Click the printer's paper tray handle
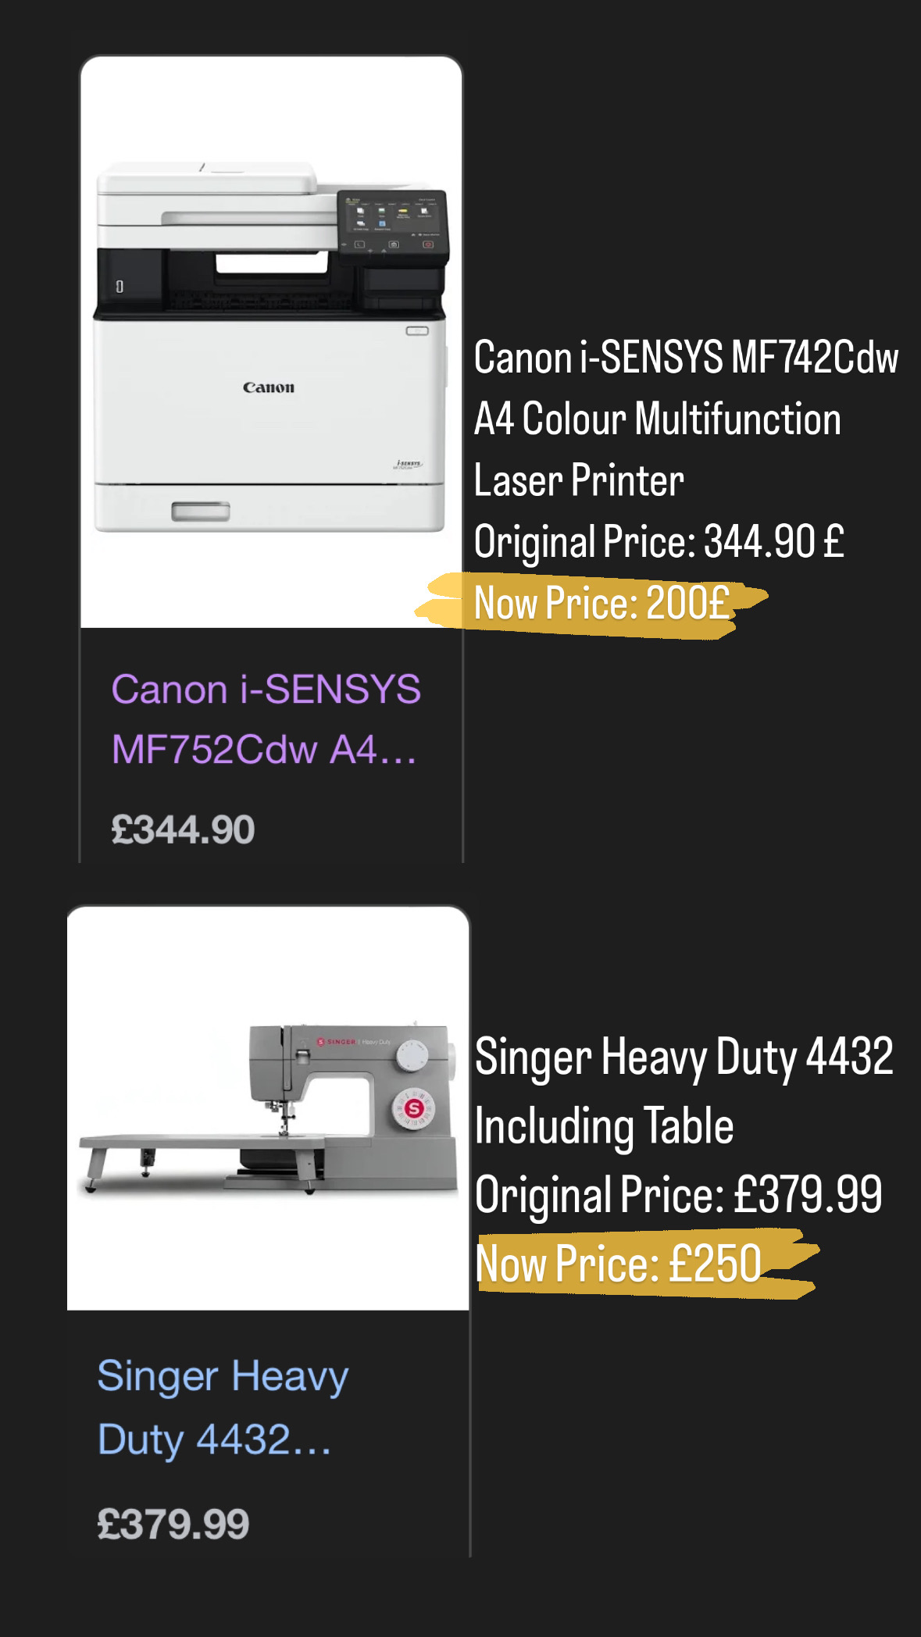921x1637 pixels. point(201,512)
